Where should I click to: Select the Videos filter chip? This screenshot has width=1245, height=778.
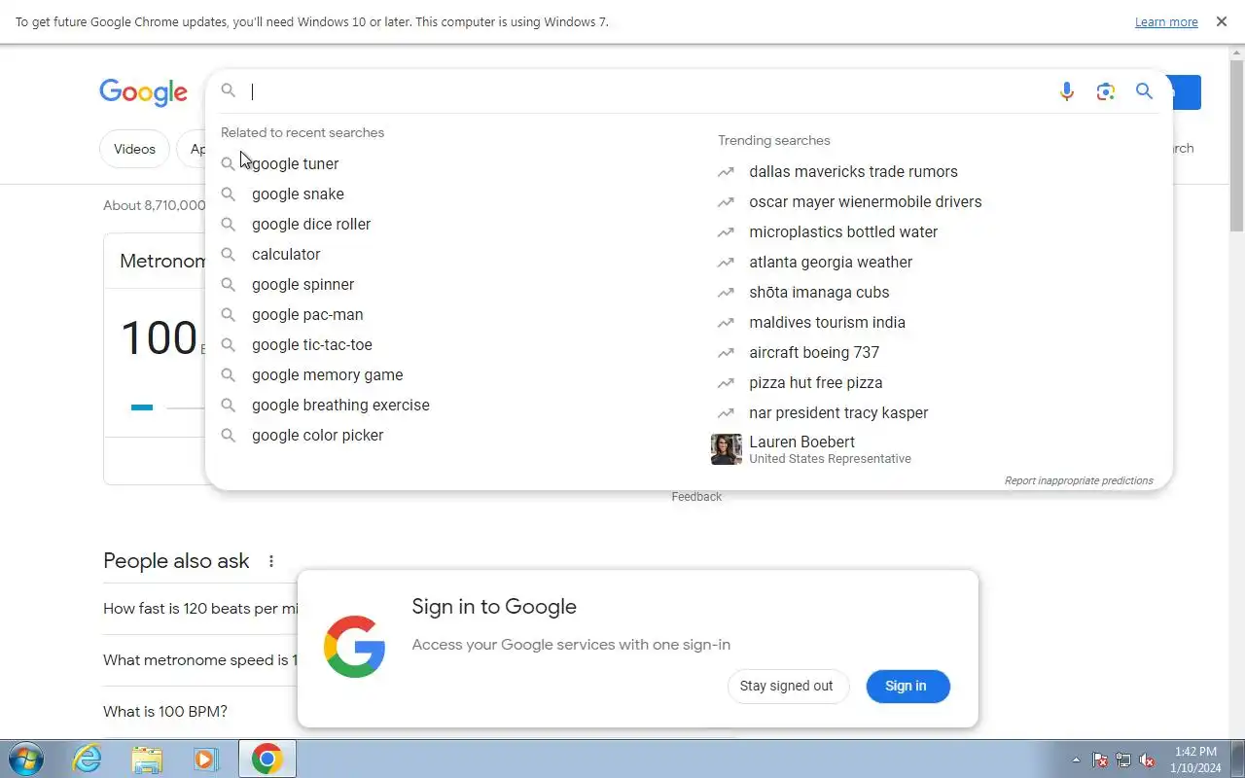(x=134, y=149)
